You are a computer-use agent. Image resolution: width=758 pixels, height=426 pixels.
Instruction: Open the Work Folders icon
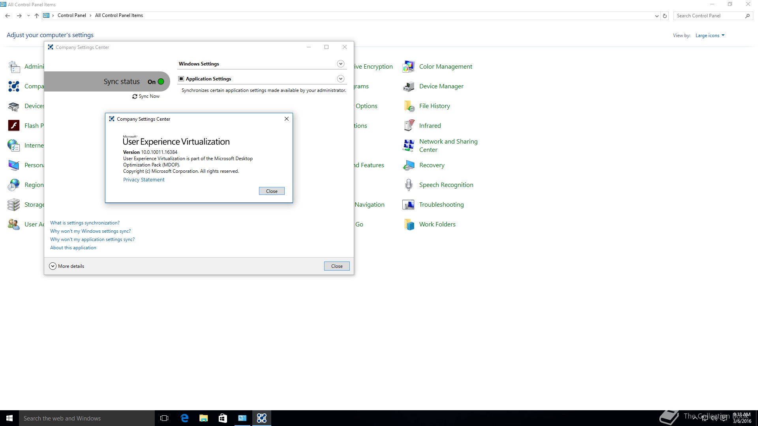(x=409, y=224)
